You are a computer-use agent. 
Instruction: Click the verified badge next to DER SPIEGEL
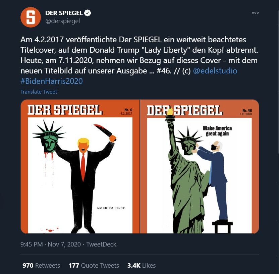pos(88,13)
